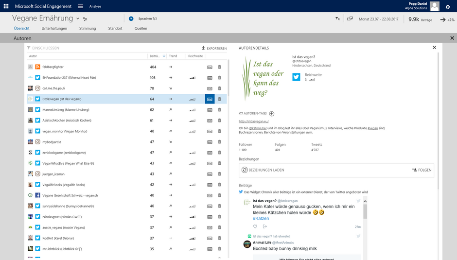
Task: Click the tweet widget scrollbar thumb
Action: tap(365, 211)
